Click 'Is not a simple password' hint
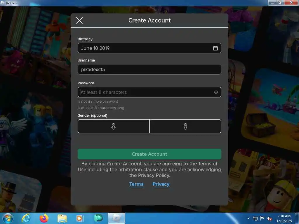Image resolution: width=299 pixels, height=224 pixels. click(98, 101)
